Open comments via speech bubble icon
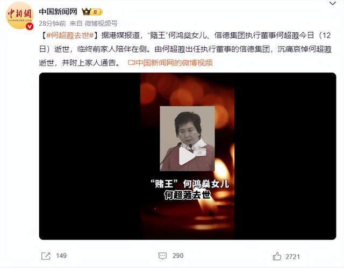The image size is (344, 268). [162, 256]
